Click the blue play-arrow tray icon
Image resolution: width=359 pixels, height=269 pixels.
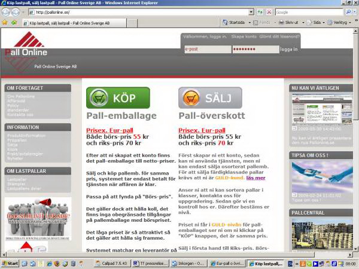(315, 264)
